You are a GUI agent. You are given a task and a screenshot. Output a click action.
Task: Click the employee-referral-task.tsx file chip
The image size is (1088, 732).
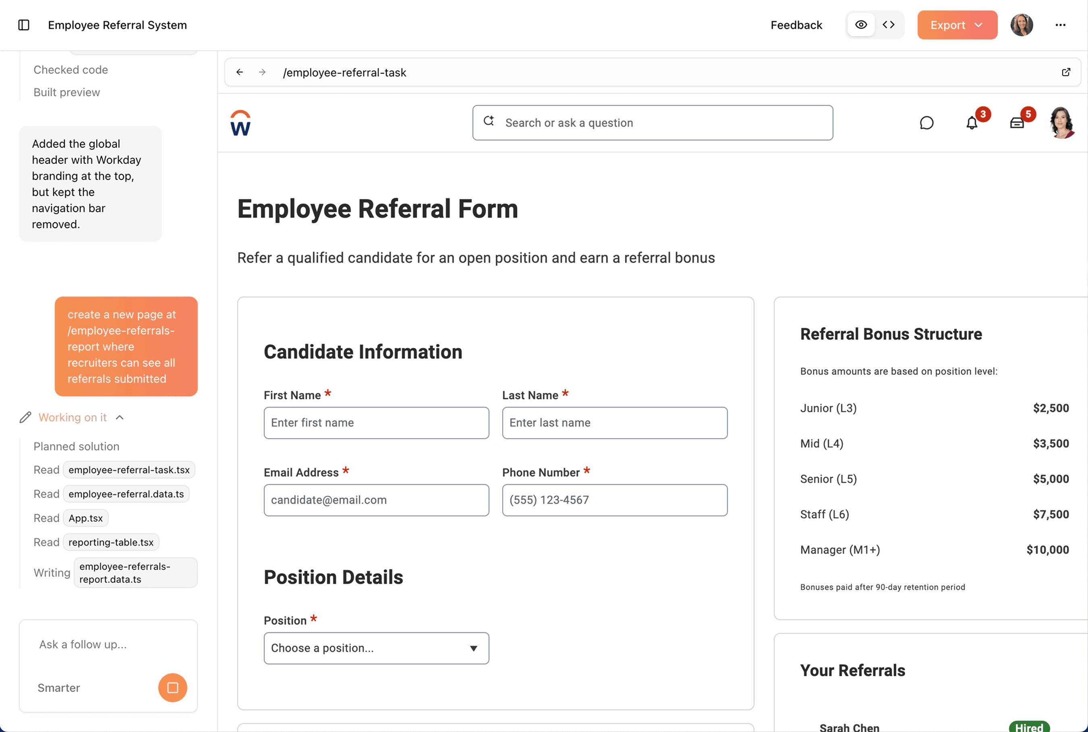pos(129,470)
